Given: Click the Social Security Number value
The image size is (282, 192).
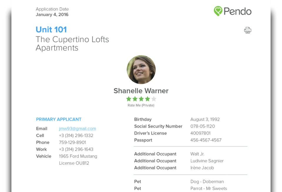Looking at the screenshot, I should 202,126.
